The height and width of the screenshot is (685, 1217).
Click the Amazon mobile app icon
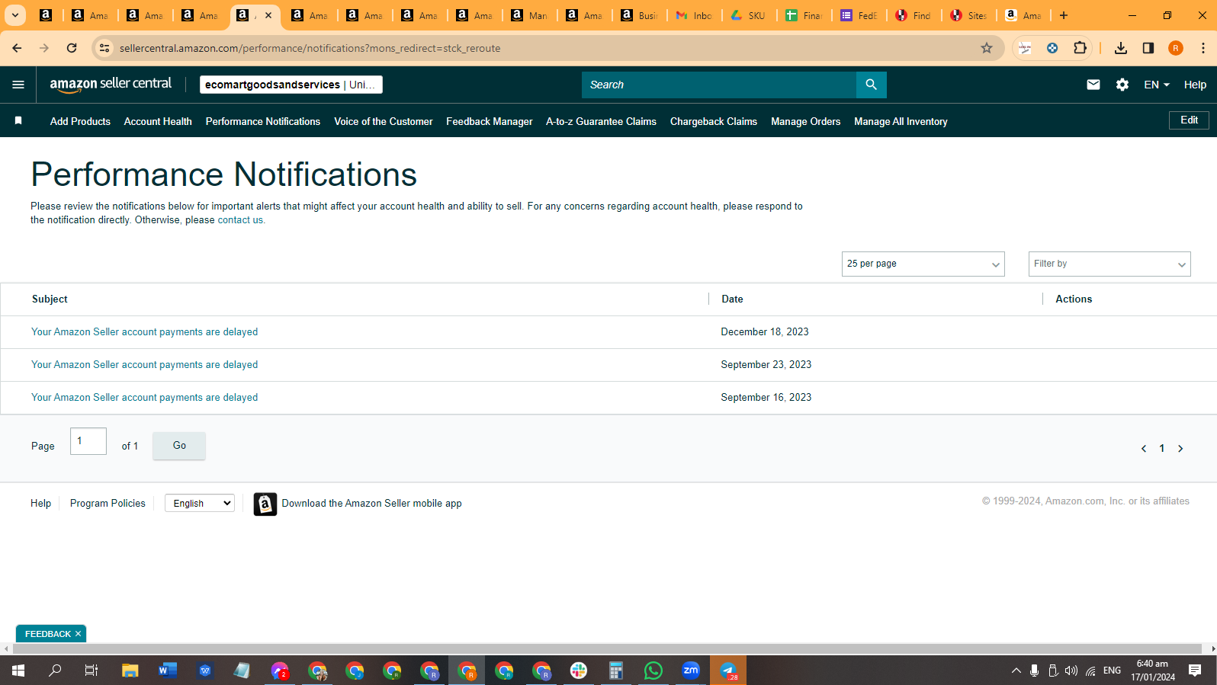pyautogui.click(x=265, y=504)
